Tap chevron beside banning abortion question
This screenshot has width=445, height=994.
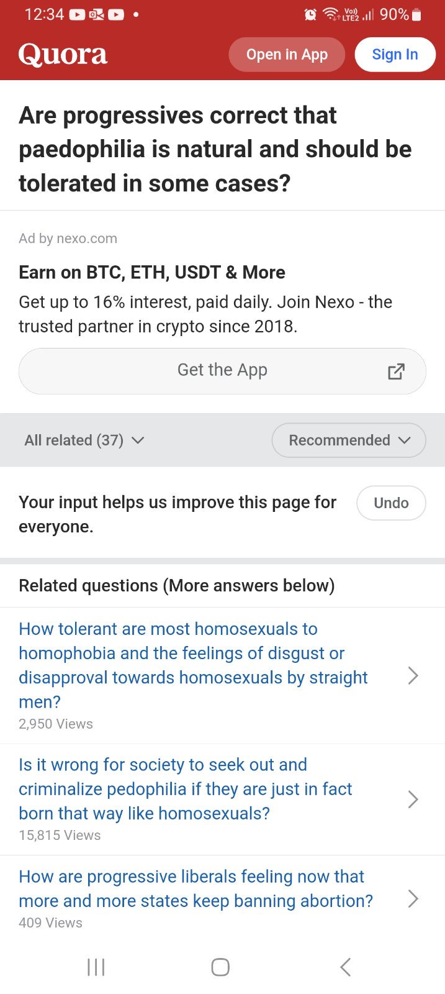pyautogui.click(x=413, y=898)
